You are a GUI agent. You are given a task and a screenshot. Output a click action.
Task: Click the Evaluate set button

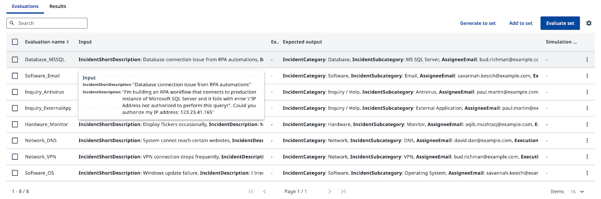pos(560,23)
